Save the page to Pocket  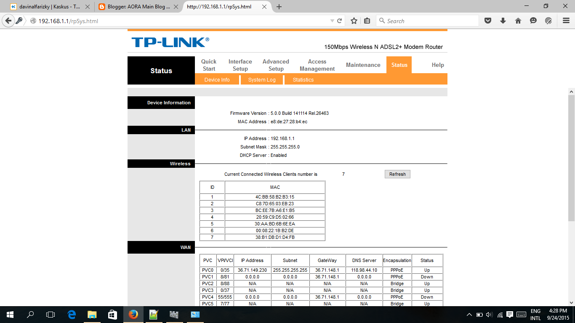pos(488,20)
